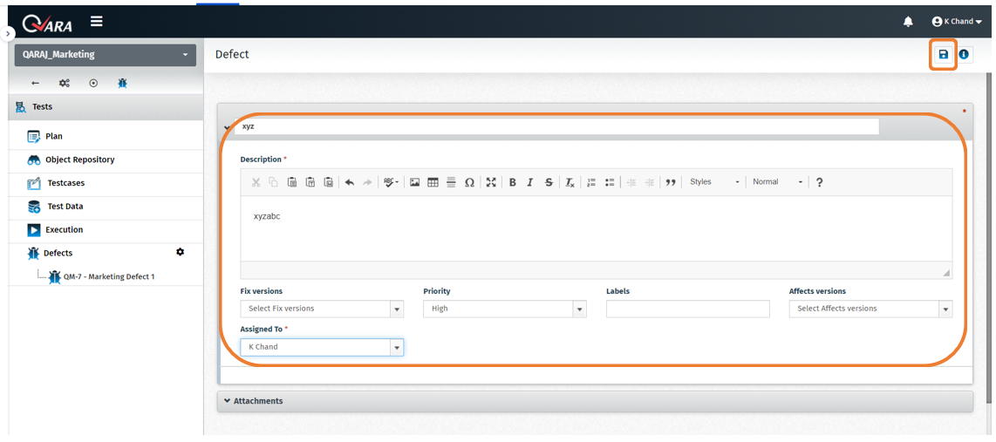Click the back arrow in sidebar toolbar
996x442 pixels.
pyautogui.click(x=36, y=83)
